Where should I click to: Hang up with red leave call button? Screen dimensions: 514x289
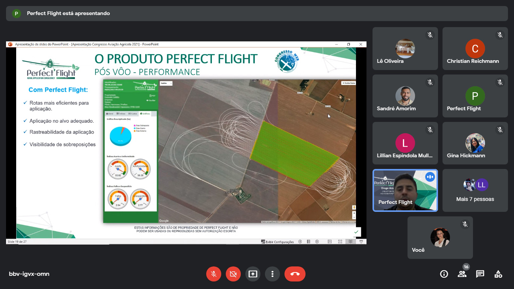click(x=295, y=274)
